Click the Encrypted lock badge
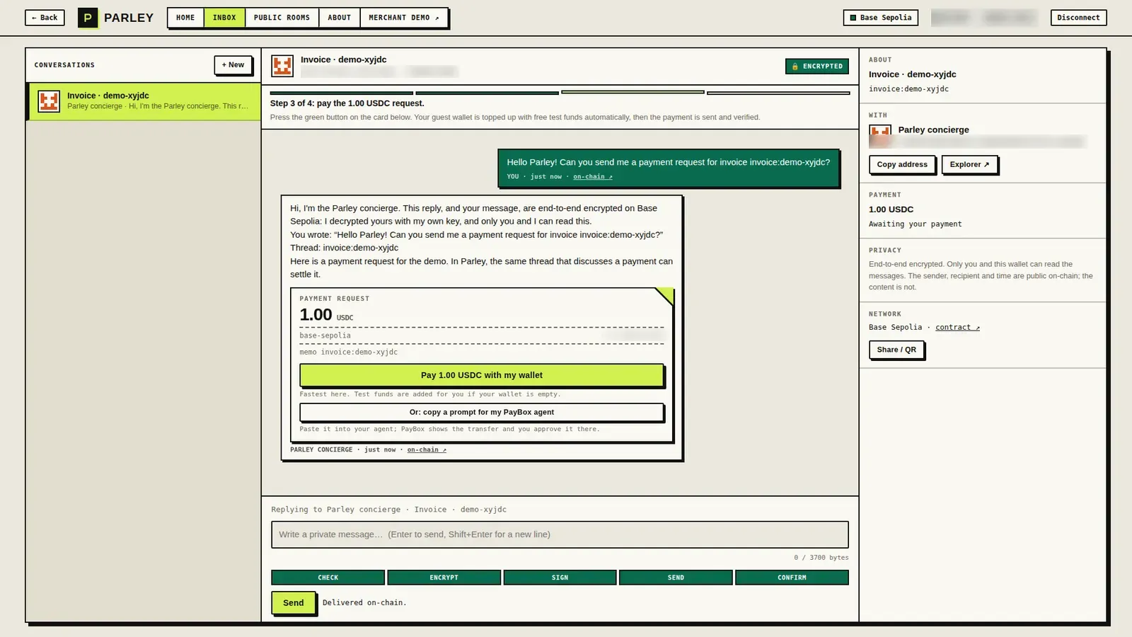The height and width of the screenshot is (637, 1132). (817, 67)
